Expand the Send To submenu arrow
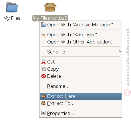 [x=120, y=51]
